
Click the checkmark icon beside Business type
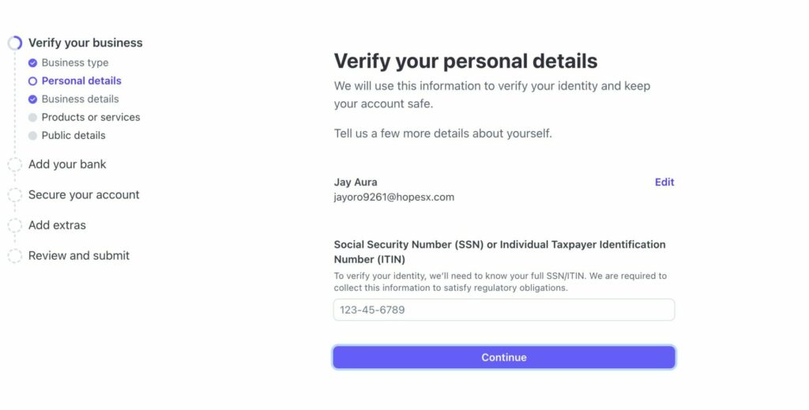click(32, 63)
